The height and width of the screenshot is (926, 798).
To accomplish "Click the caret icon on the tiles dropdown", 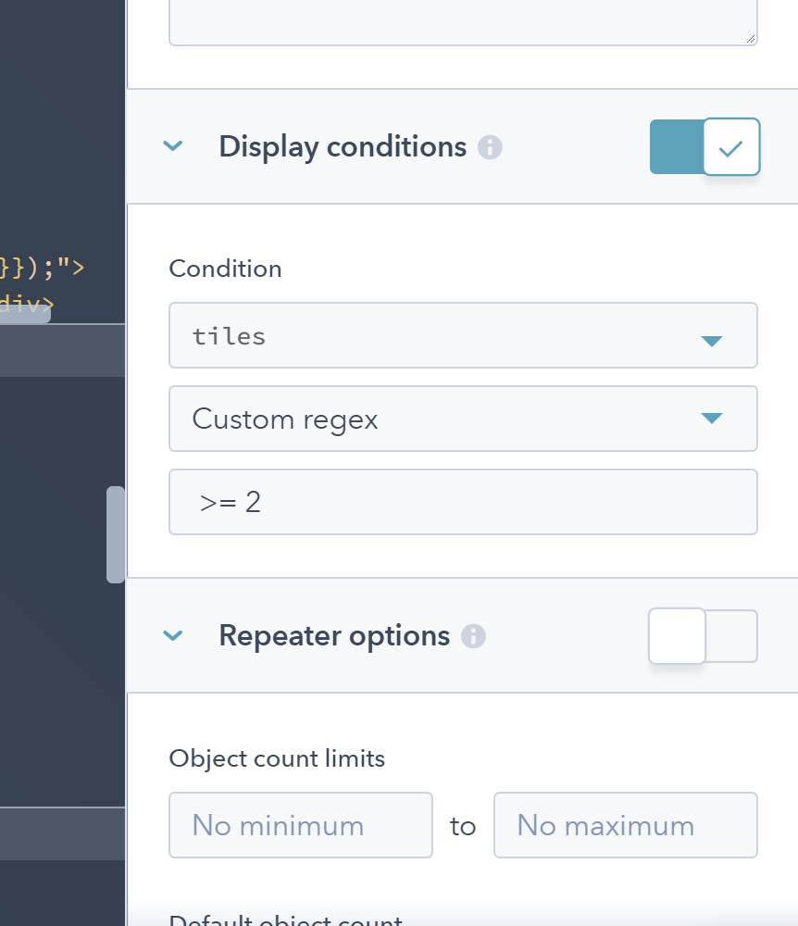I will point(712,340).
